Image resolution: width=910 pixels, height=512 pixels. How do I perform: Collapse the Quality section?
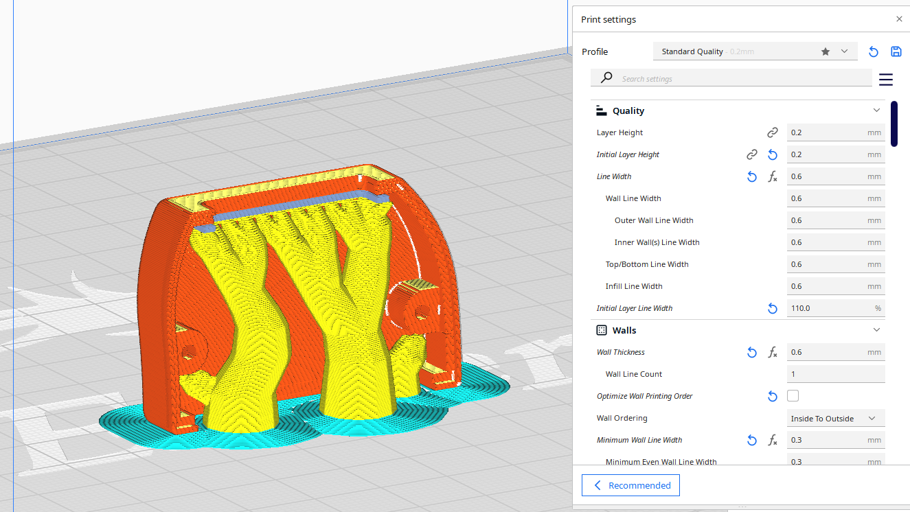[876, 110]
